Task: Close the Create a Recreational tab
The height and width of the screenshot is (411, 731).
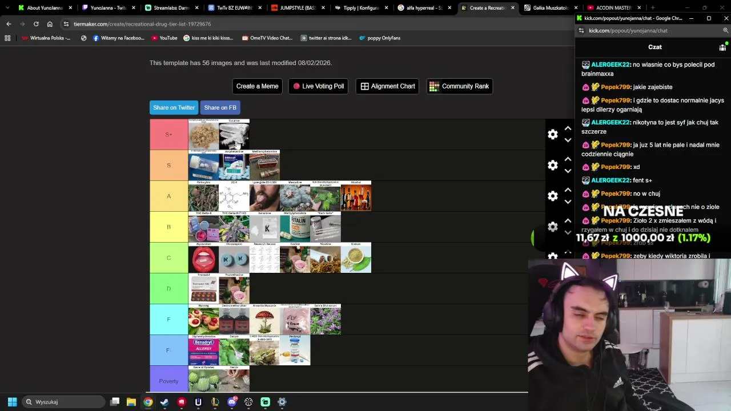Action: [512, 8]
